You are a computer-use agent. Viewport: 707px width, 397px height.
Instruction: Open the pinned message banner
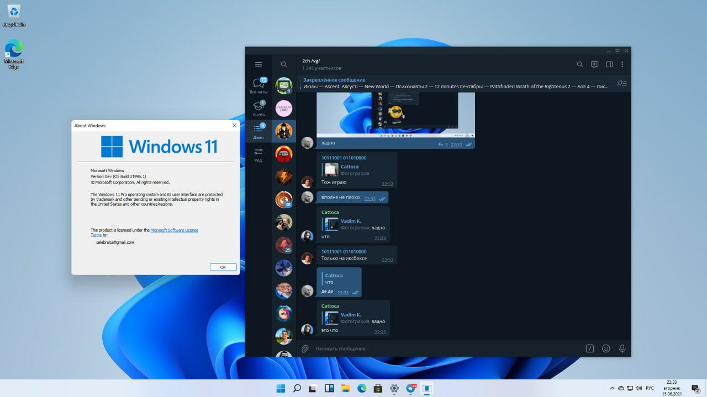[x=456, y=83]
